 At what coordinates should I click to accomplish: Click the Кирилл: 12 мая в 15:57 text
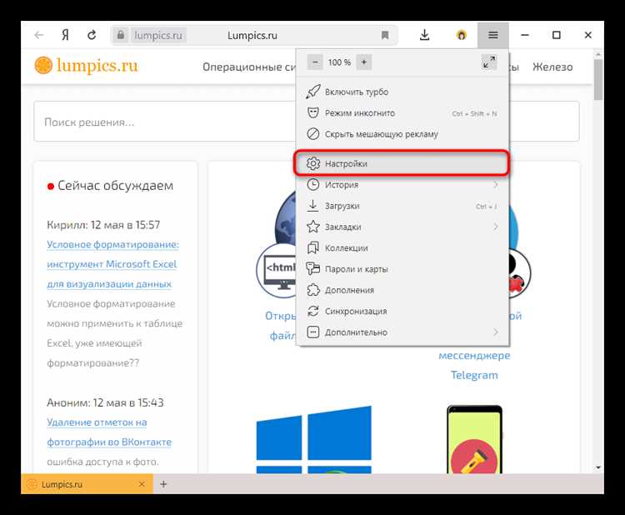pyautogui.click(x=103, y=225)
